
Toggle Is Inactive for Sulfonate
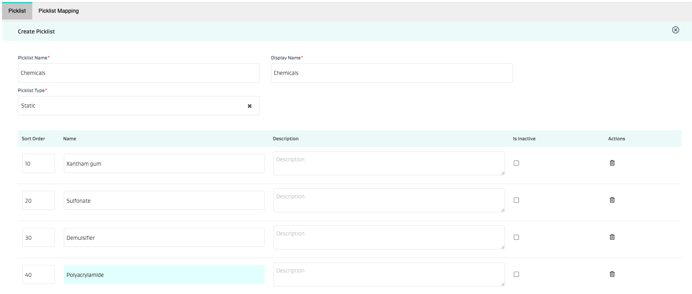[x=516, y=200]
